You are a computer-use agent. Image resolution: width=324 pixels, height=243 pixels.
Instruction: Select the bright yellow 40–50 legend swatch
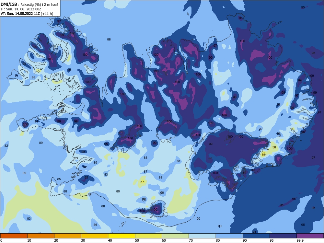(x=121, y=236)
